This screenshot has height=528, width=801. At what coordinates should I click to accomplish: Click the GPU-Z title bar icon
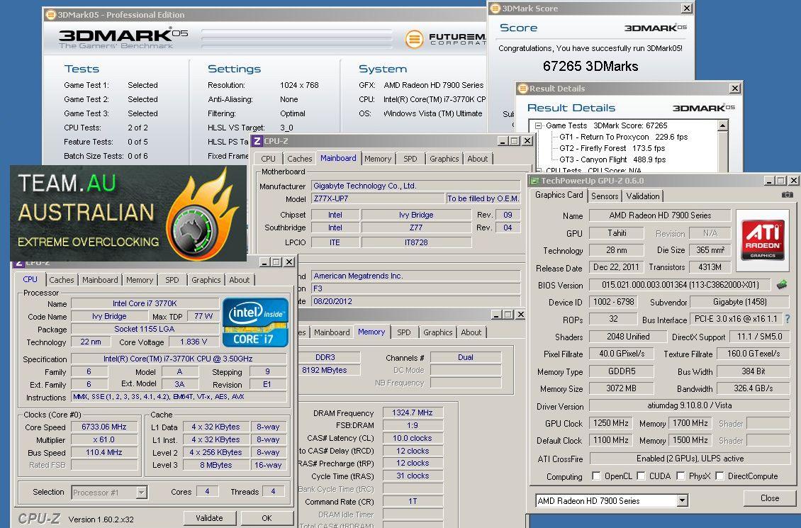point(535,180)
